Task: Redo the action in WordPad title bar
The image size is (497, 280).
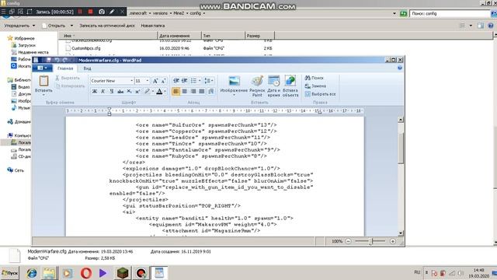Action: pos(64,60)
